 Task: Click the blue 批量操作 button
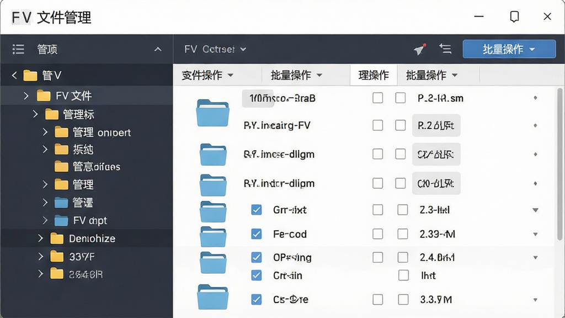(x=509, y=49)
